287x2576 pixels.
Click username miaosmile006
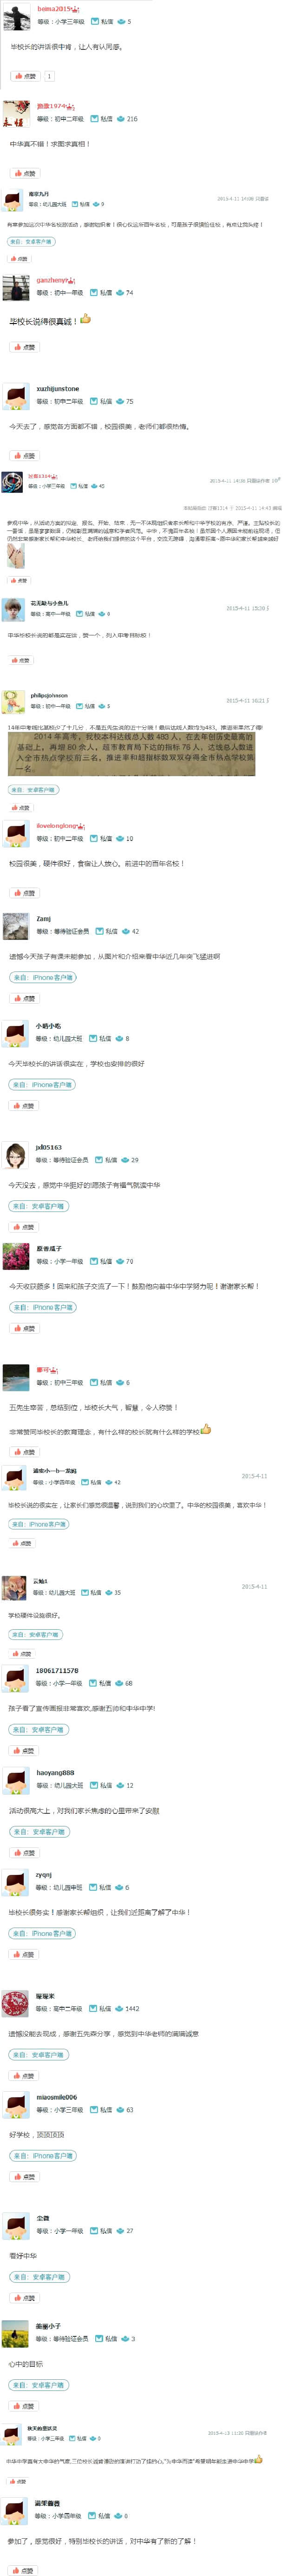pyautogui.click(x=57, y=2097)
